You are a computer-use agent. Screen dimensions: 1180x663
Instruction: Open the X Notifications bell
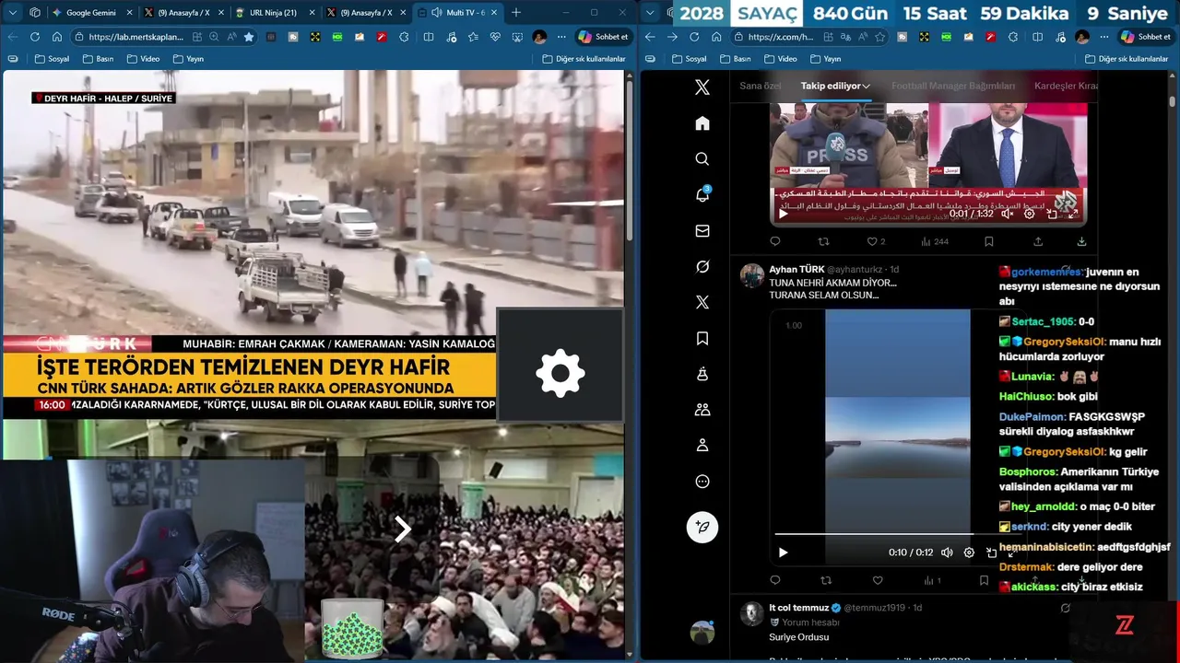(702, 195)
